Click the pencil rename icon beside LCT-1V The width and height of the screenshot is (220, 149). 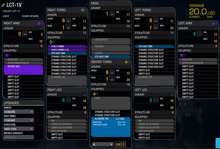3,5
